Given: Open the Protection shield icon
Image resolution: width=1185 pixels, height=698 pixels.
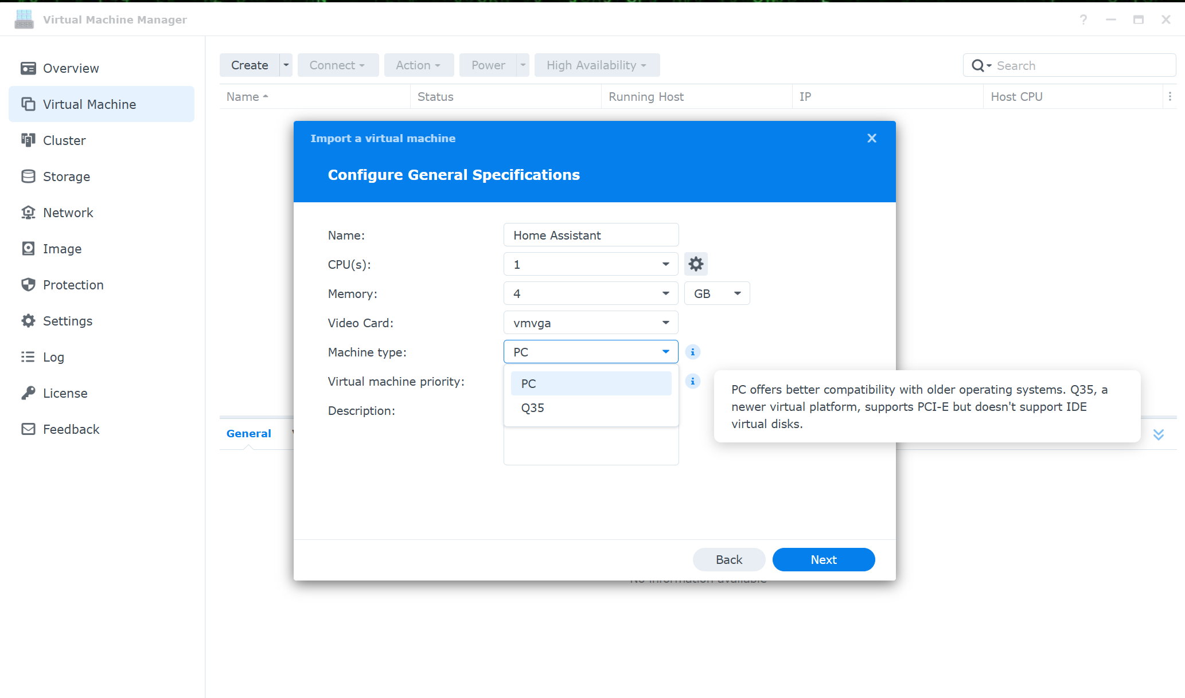Looking at the screenshot, I should coord(28,285).
